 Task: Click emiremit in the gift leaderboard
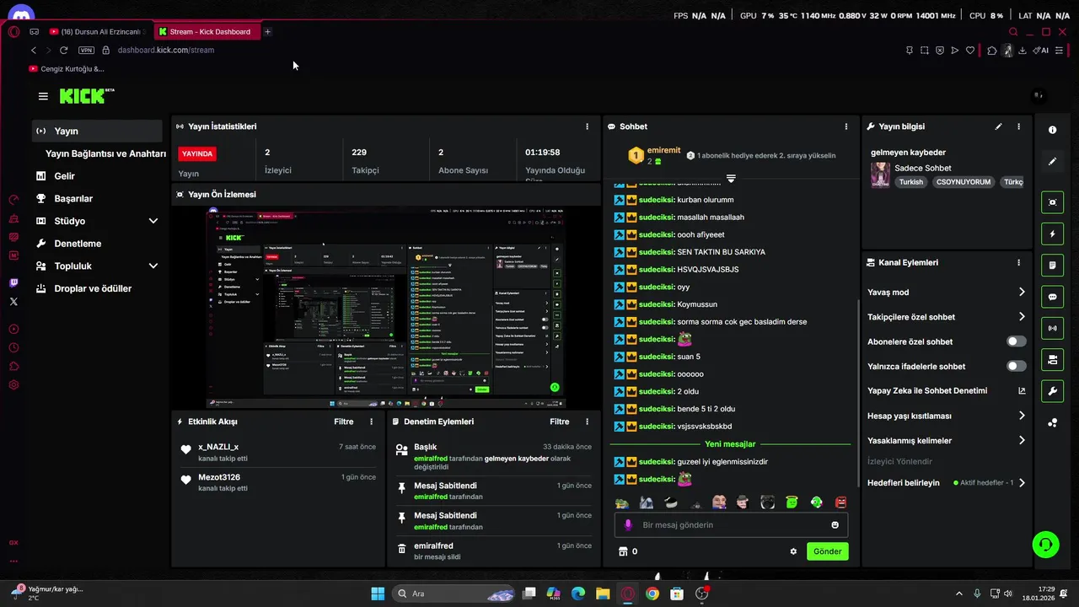click(x=663, y=150)
